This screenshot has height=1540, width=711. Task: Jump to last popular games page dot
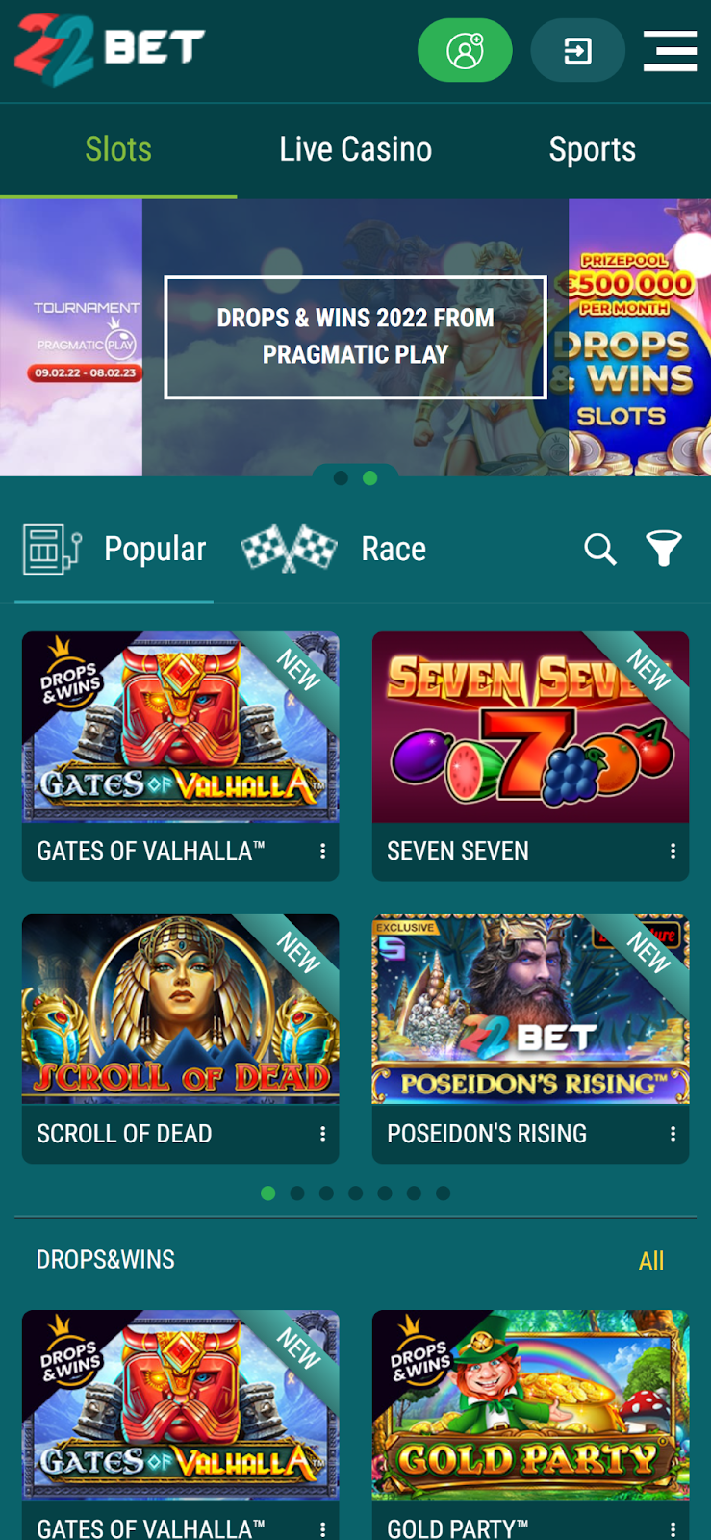coord(444,1193)
